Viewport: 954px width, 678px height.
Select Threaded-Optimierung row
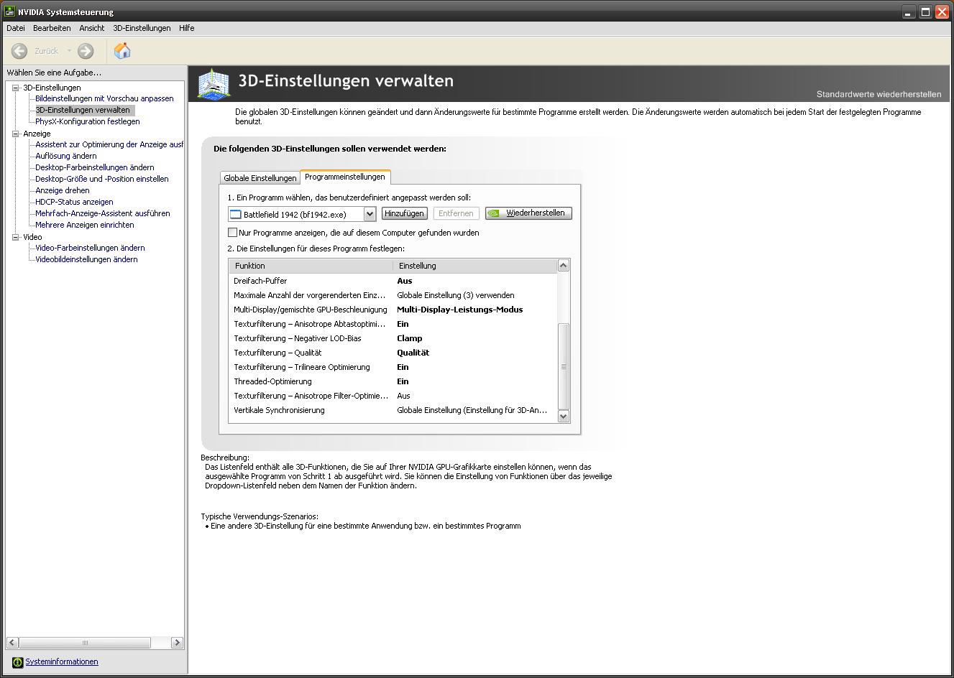[x=393, y=381]
